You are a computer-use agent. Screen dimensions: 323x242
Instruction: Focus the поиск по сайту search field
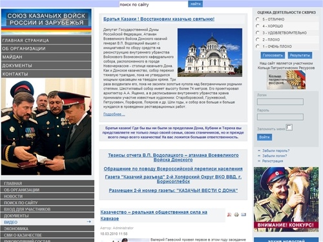tap(154, 5)
